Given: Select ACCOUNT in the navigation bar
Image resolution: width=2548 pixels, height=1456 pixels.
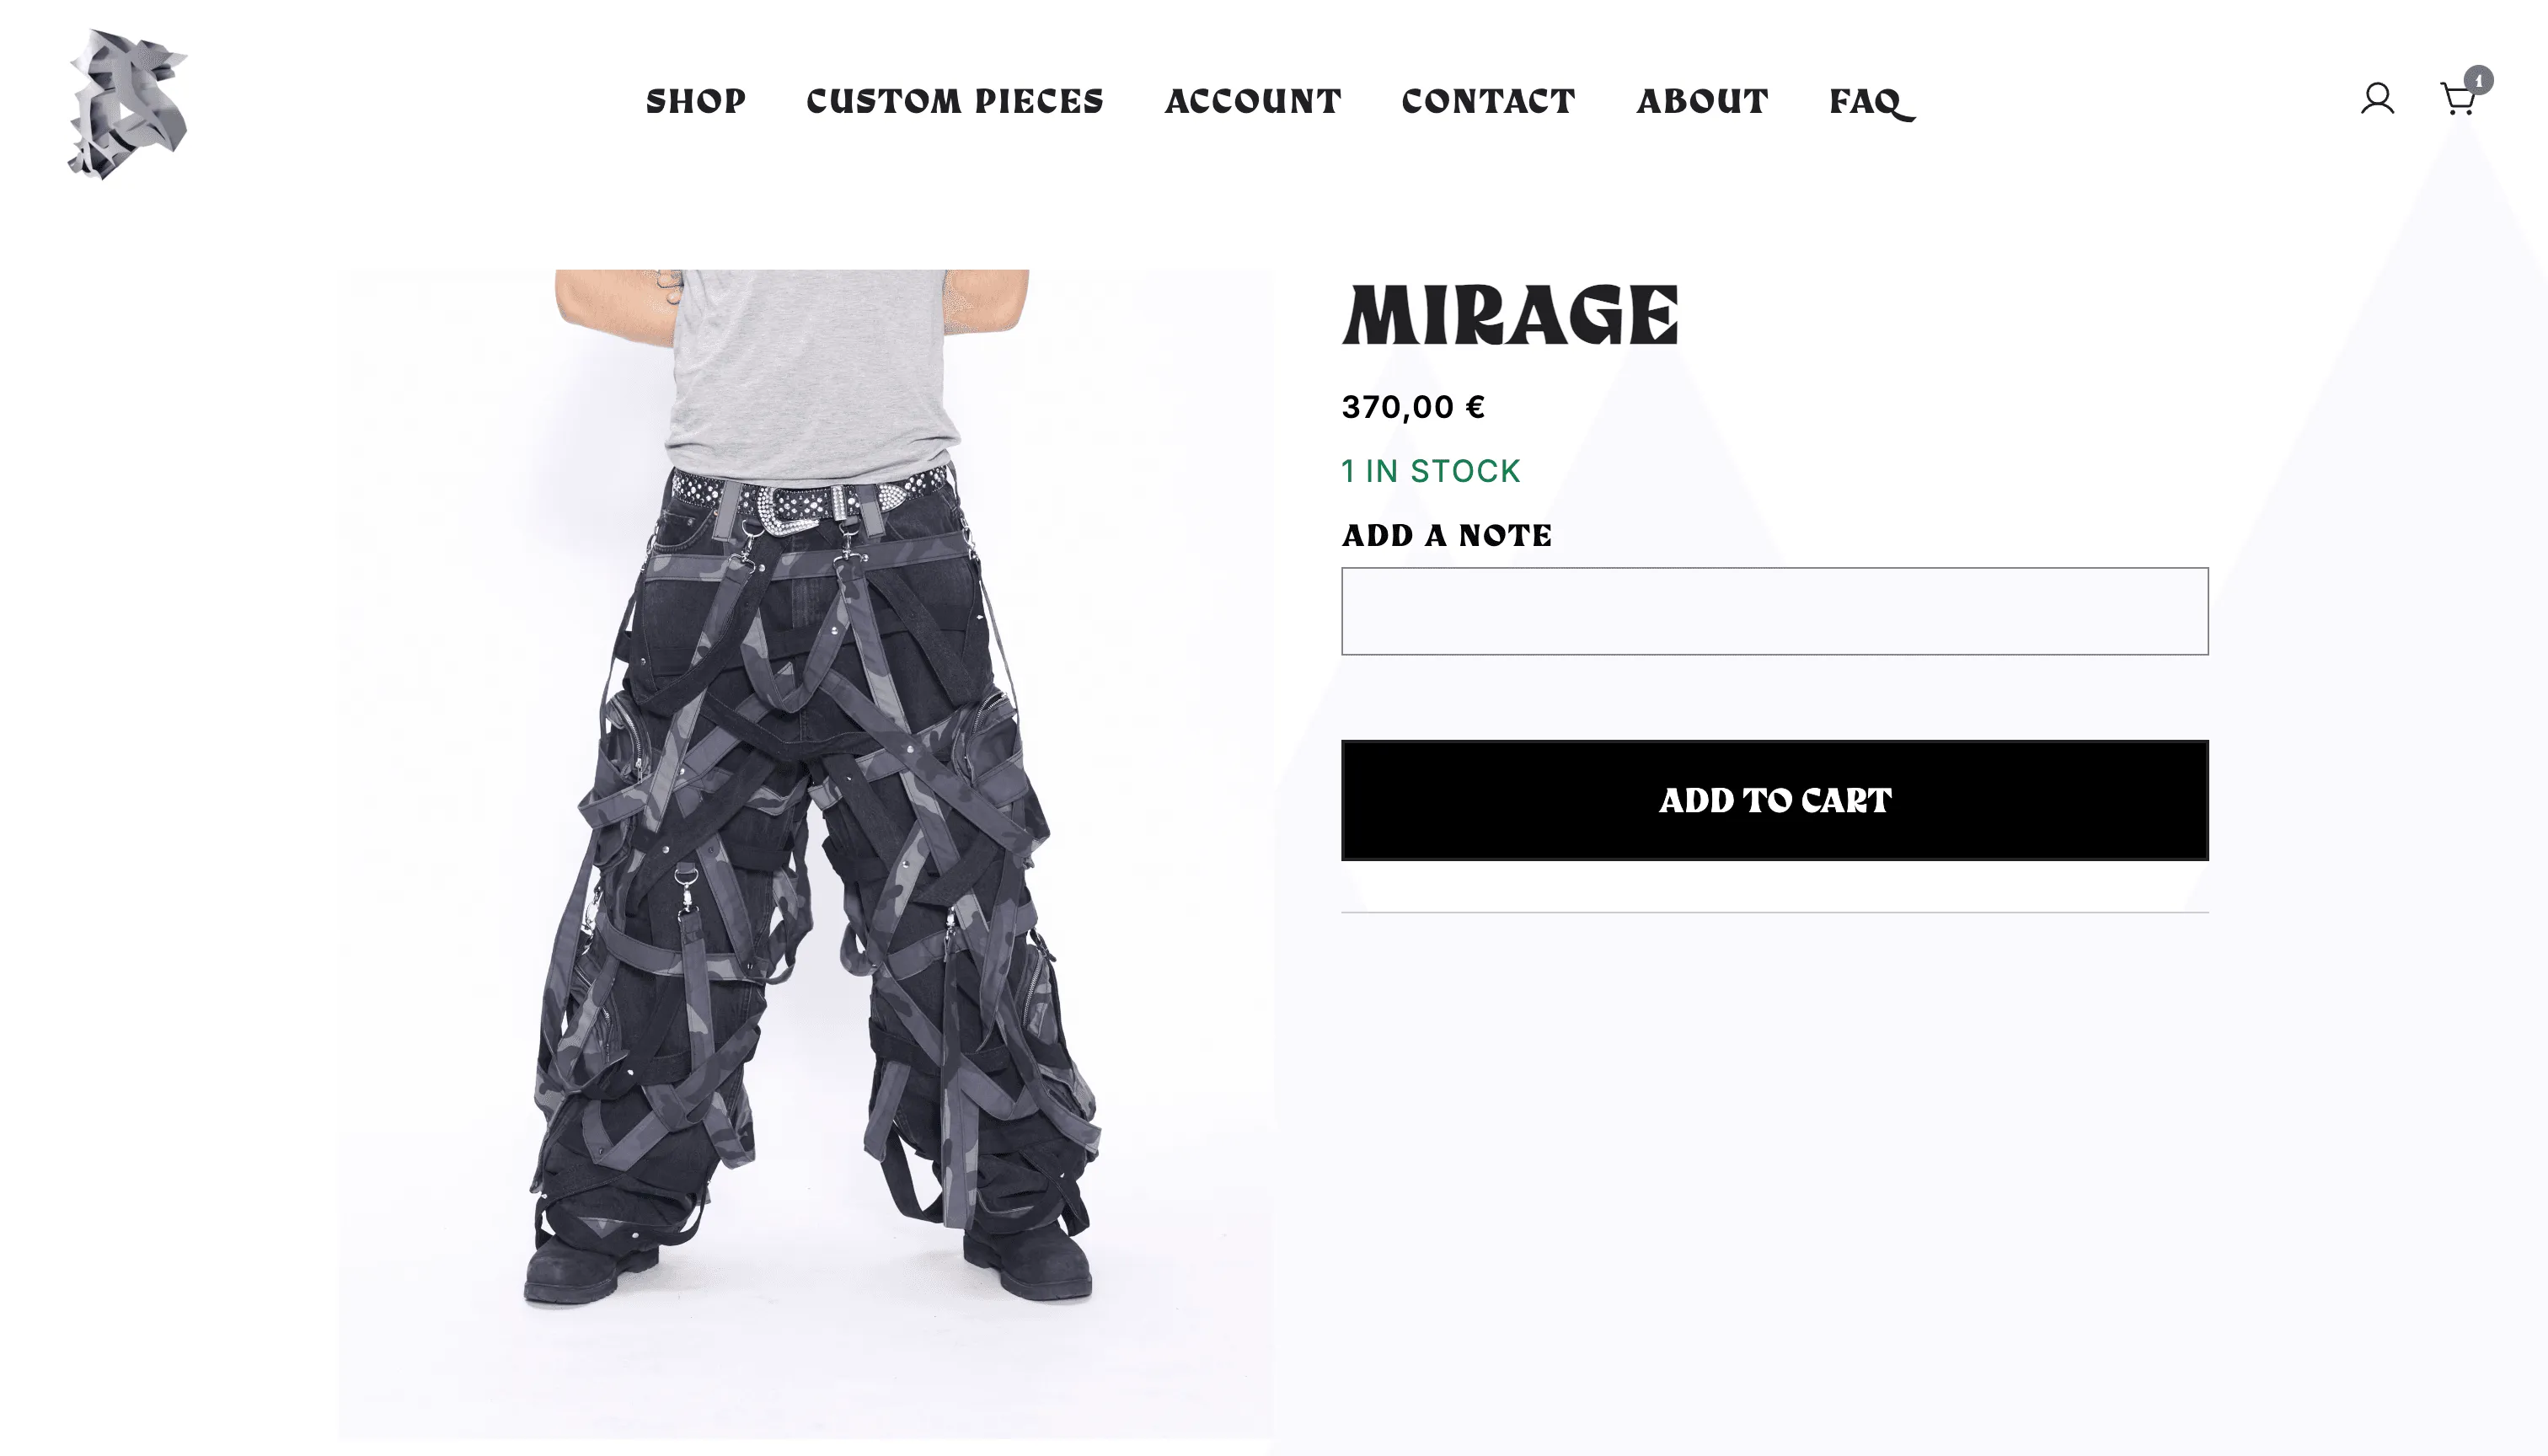Looking at the screenshot, I should click(1252, 101).
